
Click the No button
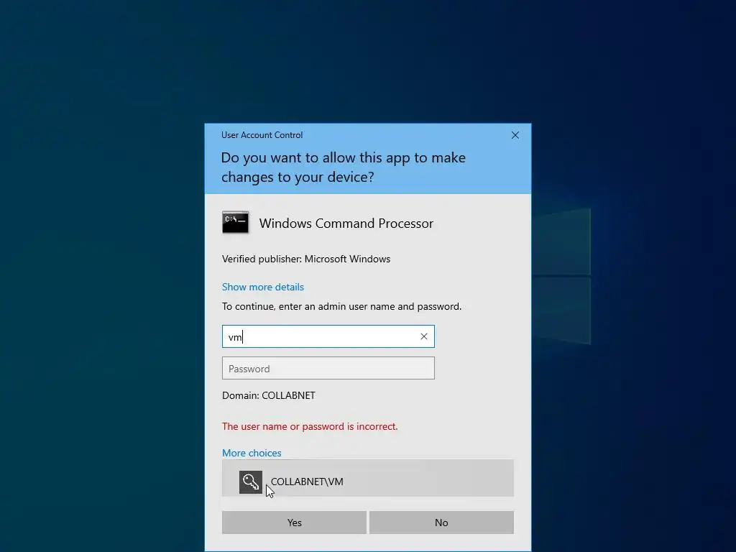441,523
